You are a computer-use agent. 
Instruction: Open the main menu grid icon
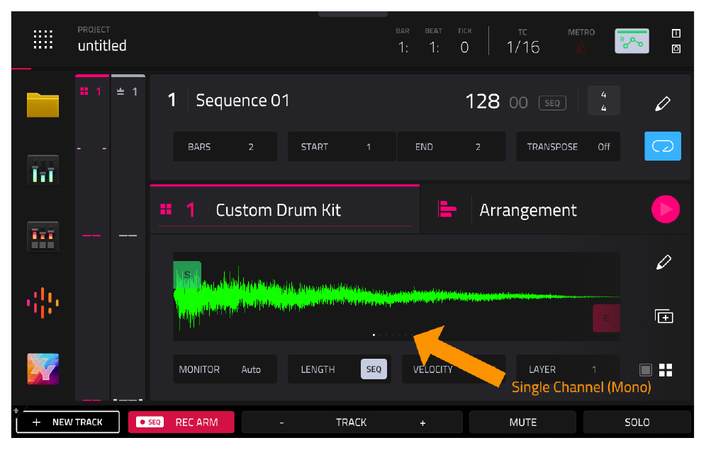43,40
